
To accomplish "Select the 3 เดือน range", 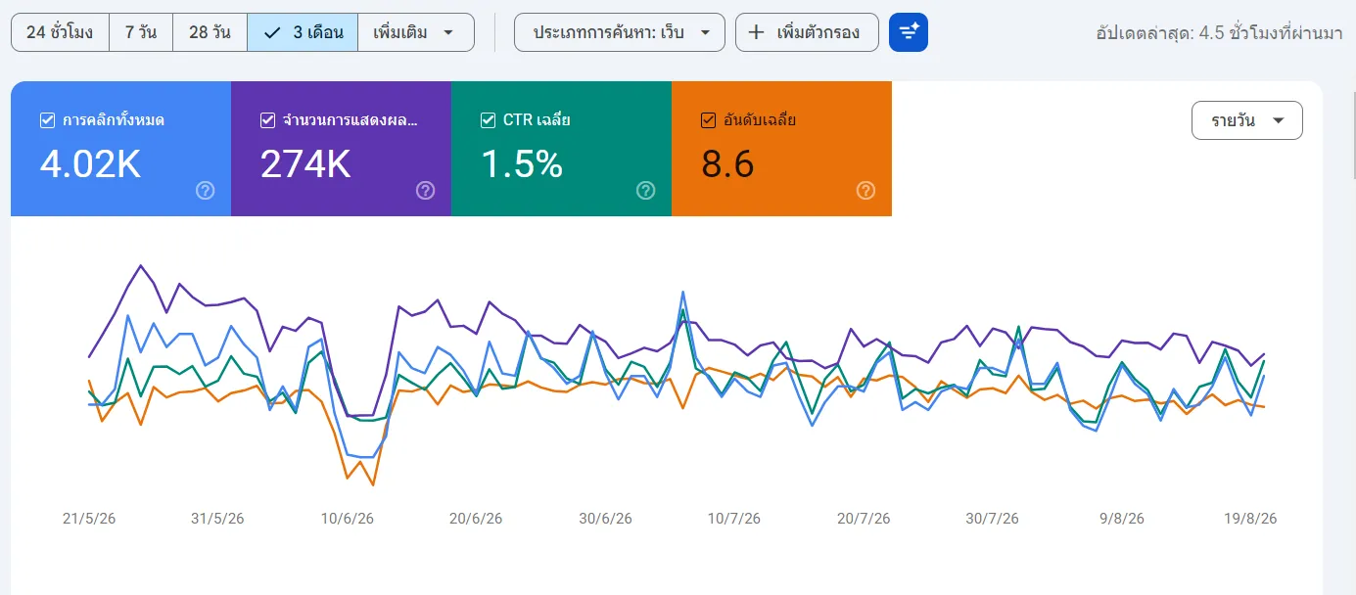I will tap(303, 32).
